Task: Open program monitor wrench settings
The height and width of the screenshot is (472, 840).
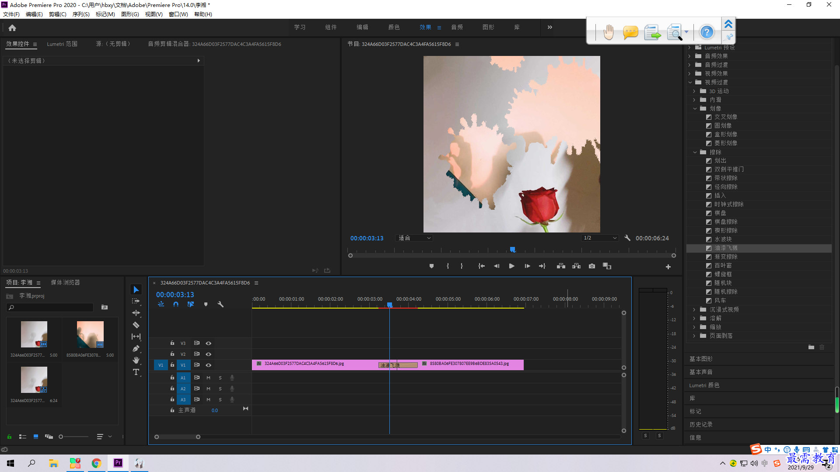Action: point(627,238)
